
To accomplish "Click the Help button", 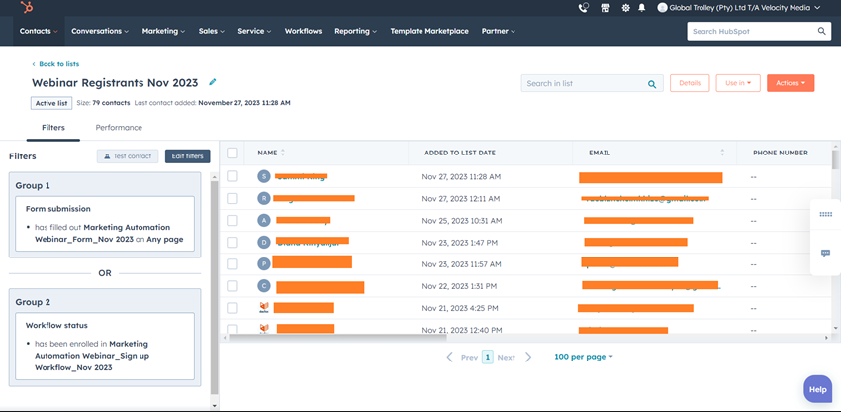I will pos(818,389).
